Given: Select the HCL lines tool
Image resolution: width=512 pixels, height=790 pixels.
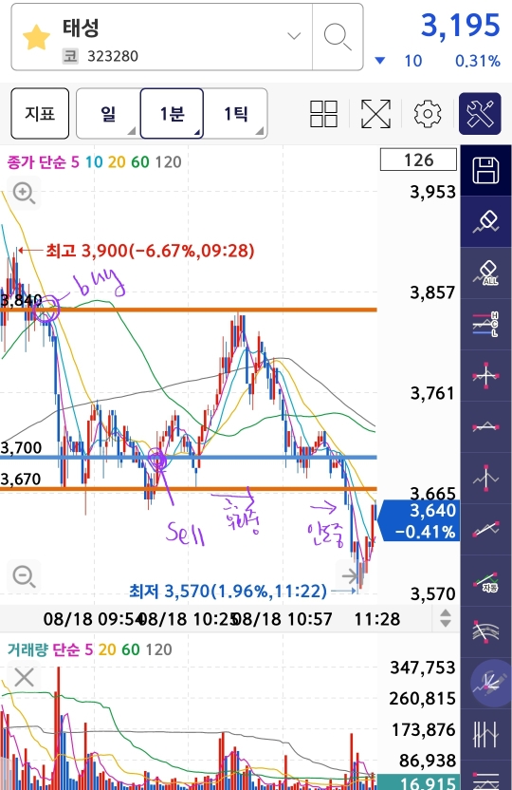Looking at the screenshot, I should point(485,325).
